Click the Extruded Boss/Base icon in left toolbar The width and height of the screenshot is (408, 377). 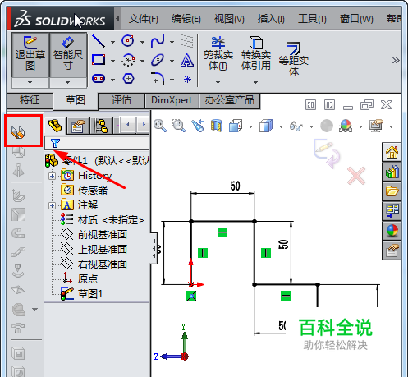click(x=18, y=132)
